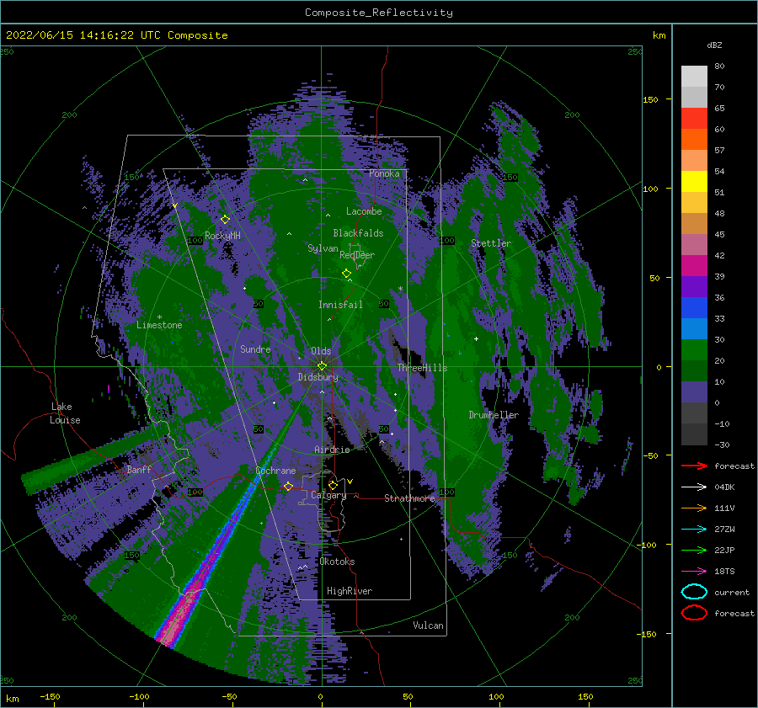Screen dimensions: 758x708
Task: Click the red forecast ellipse icon
Action: pyautogui.click(x=694, y=613)
